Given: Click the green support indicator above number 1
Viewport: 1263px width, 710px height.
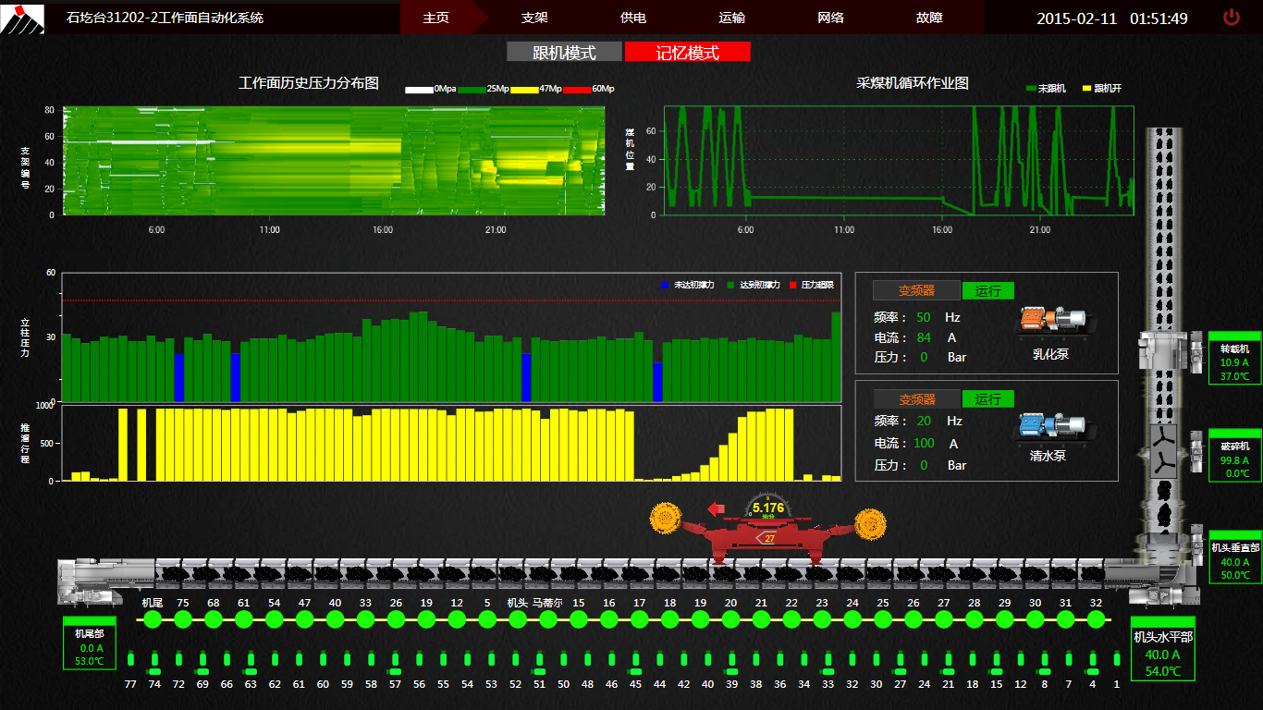Looking at the screenshot, I should (1117, 658).
